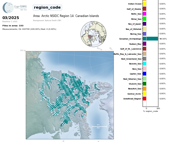Screen dimensions: 170x142
Task: Click the Central_Arctic legend label
Action: (x=134, y=94)
